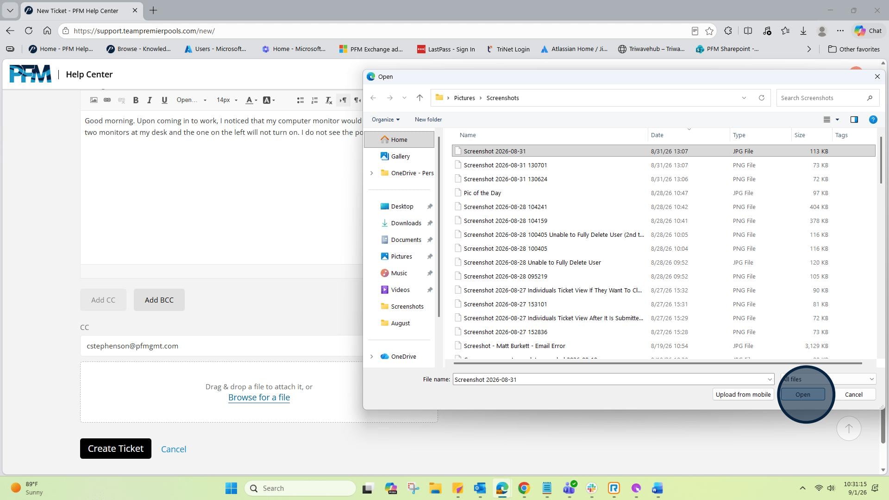The width and height of the screenshot is (889, 500).
Task: Open Microsoft Word from the taskbar
Action: click(x=657, y=488)
